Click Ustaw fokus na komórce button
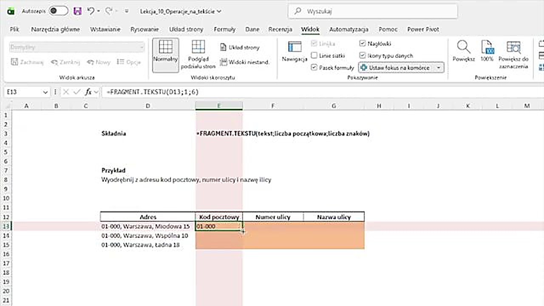Viewport: 544px width, 306px height. (x=396, y=68)
